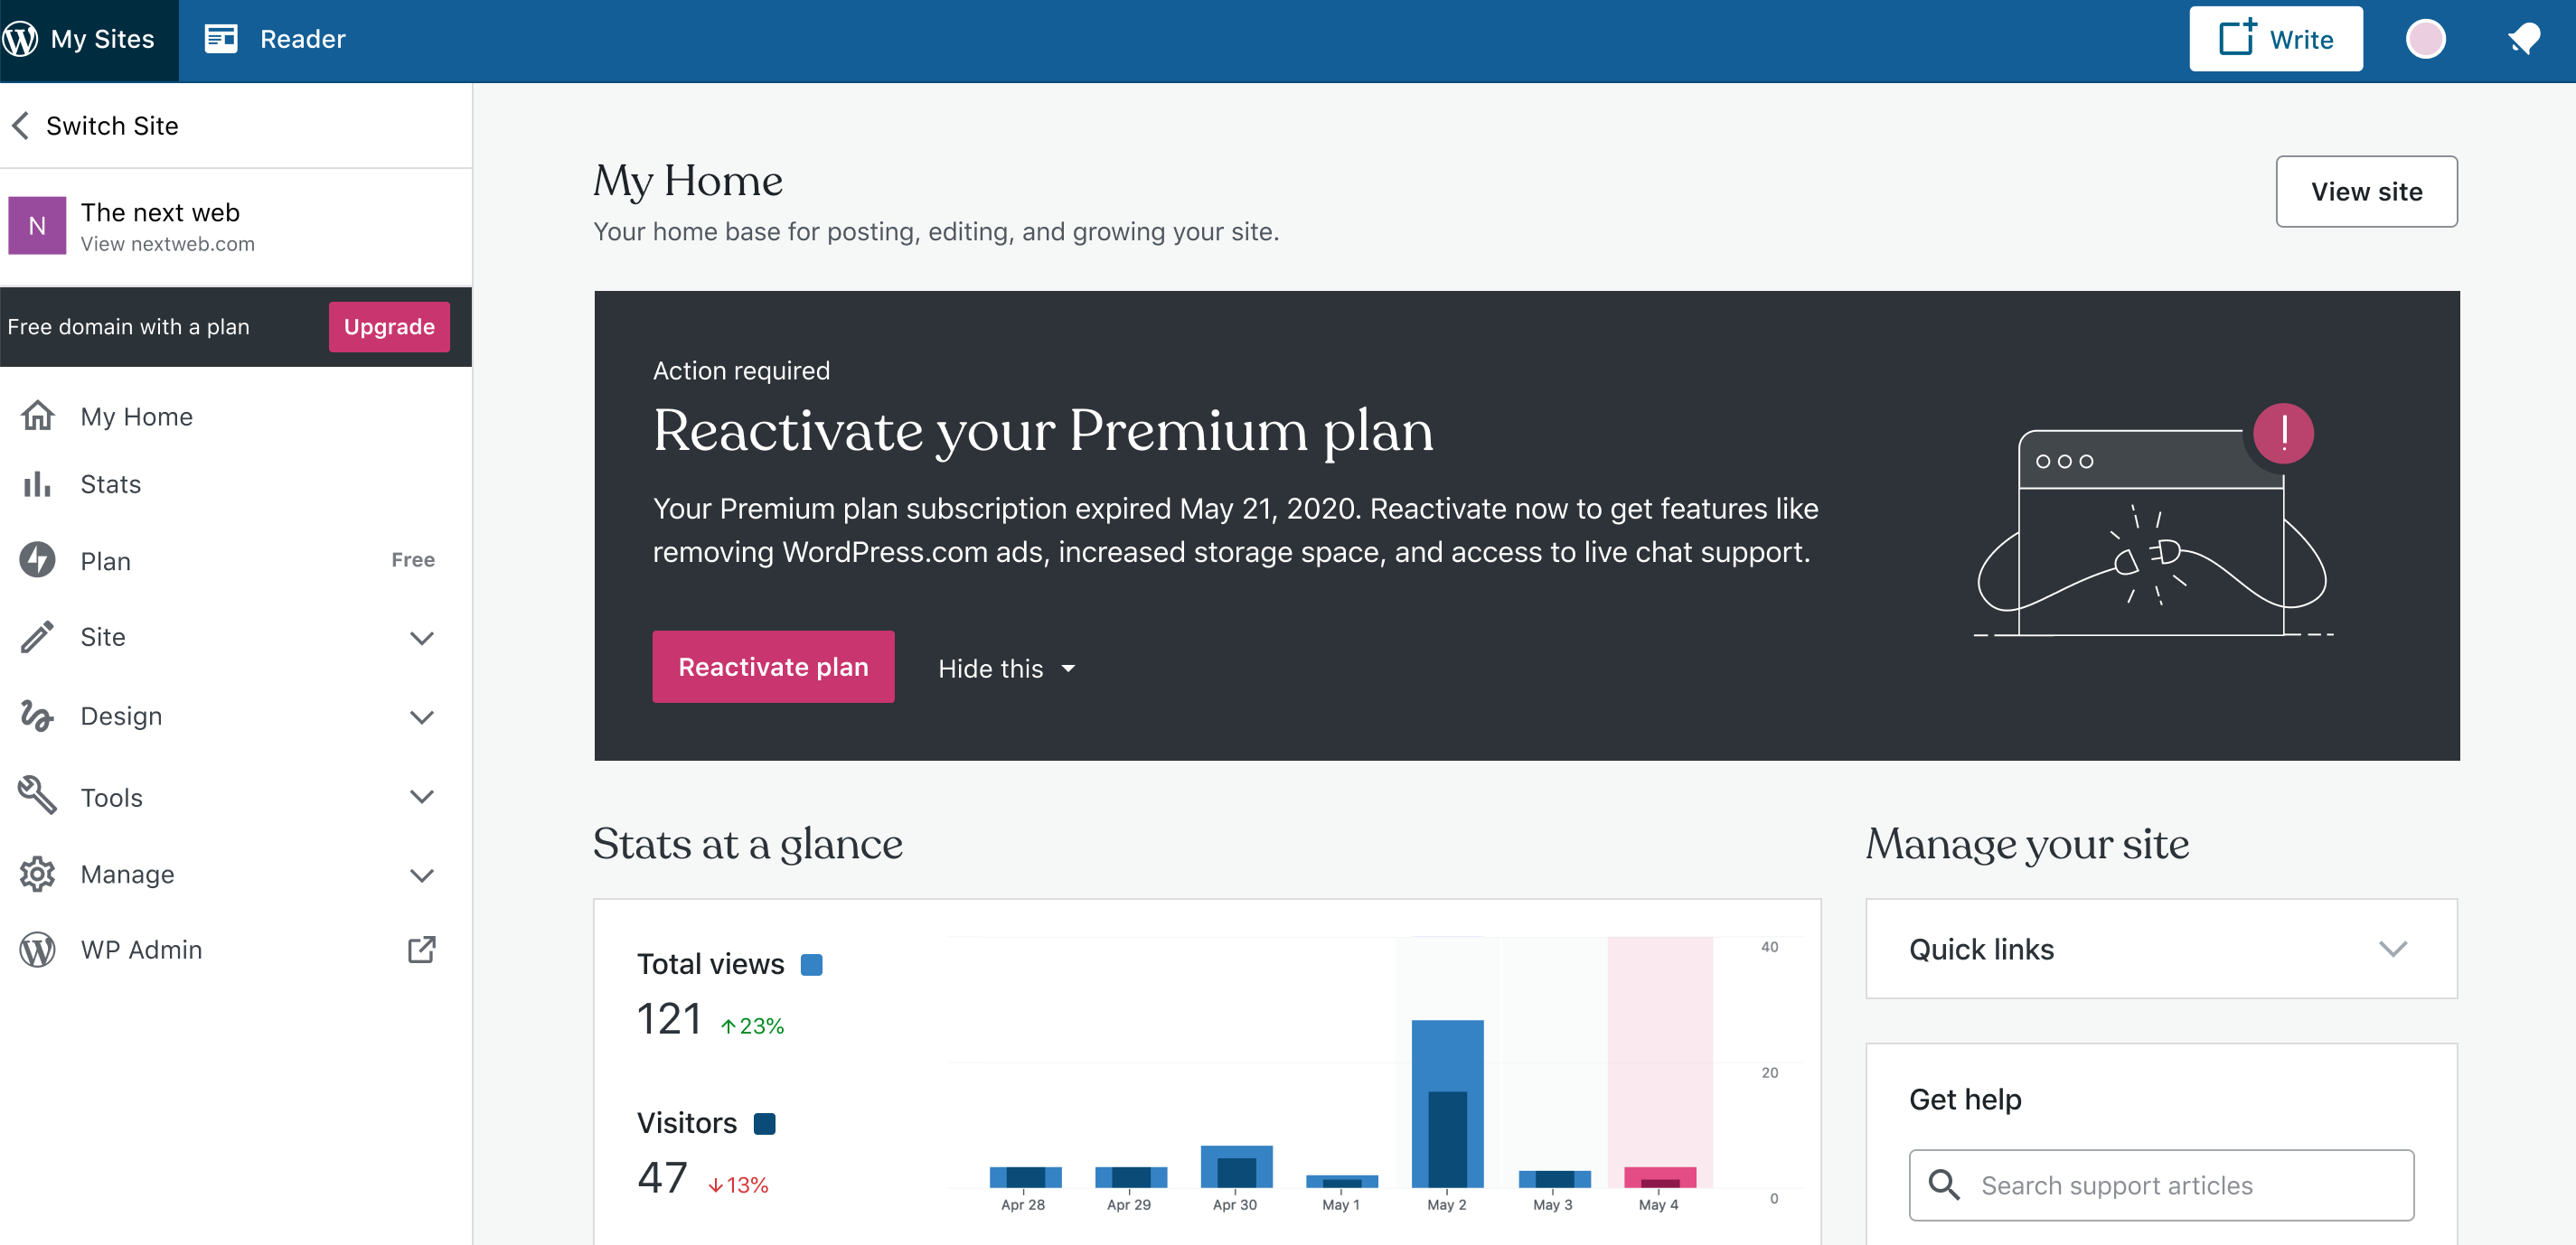This screenshot has width=2576, height=1245.
Task: Click the Plan lightning bolt icon
Action: click(37, 560)
